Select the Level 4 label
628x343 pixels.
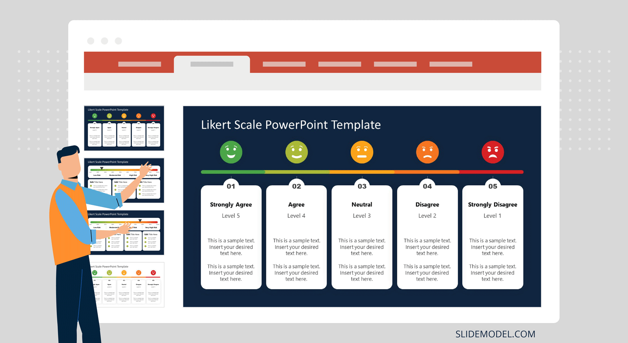pyautogui.click(x=296, y=216)
